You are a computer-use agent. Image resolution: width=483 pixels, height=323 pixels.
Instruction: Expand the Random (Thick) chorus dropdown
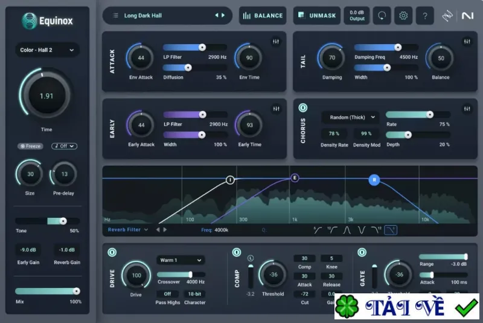click(350, 117)
